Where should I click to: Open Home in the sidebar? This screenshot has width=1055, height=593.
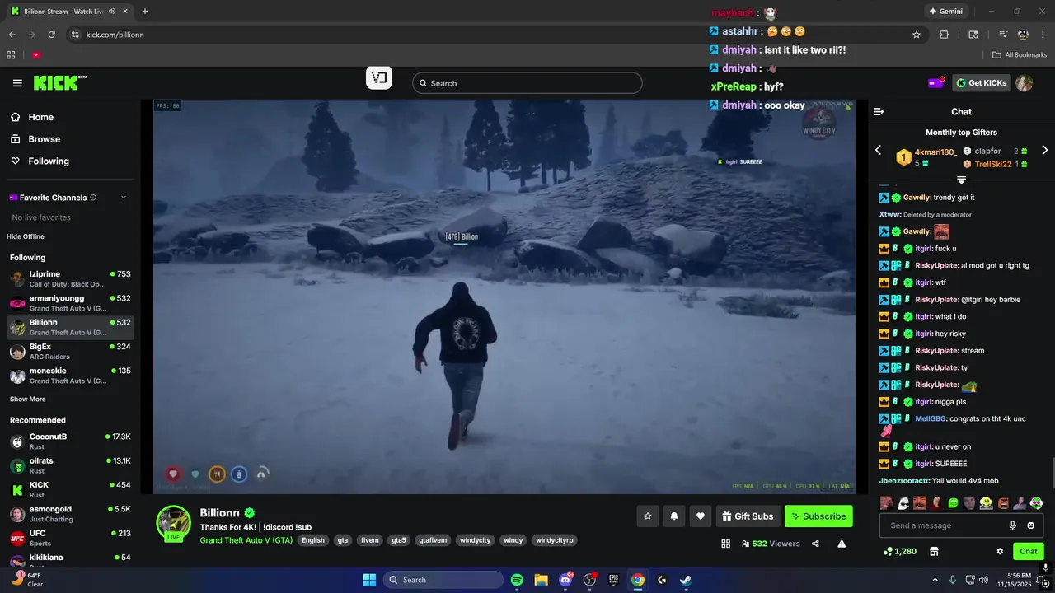tap(40, 117)
